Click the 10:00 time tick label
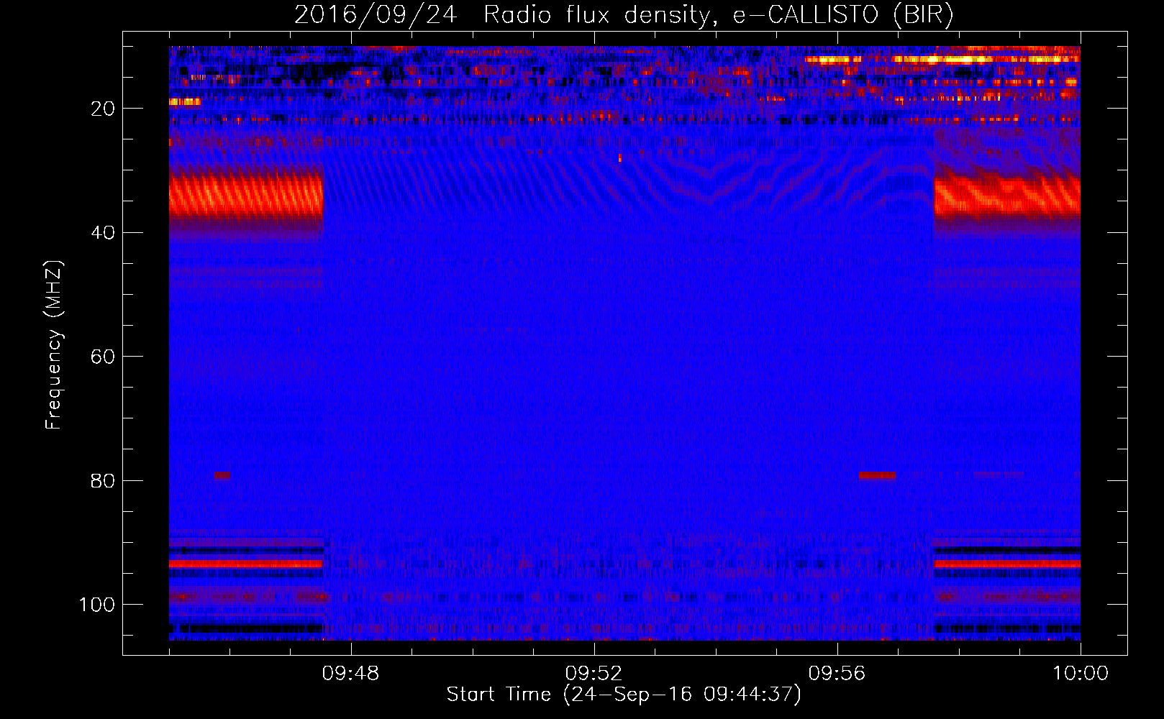Screen dimensions: 1164x719 (1080, 674)
